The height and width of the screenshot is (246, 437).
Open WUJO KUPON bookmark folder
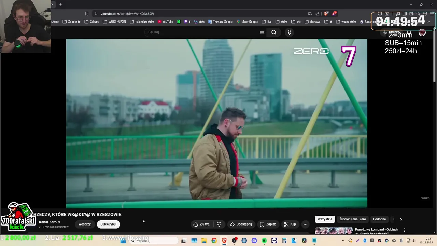114,22
